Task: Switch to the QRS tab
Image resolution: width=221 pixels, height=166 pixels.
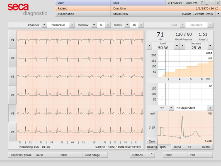Action: [165, 147]
